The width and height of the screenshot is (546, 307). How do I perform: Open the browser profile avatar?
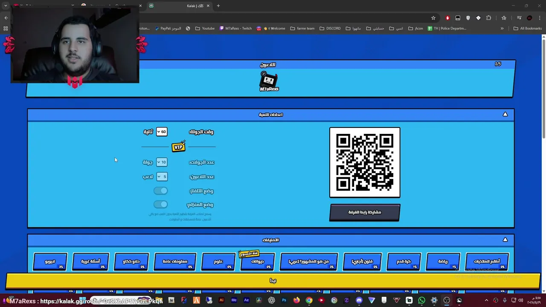click(529, 18)
